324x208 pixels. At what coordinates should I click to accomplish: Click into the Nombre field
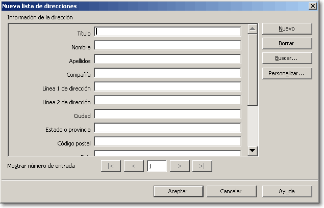point(167,45)
